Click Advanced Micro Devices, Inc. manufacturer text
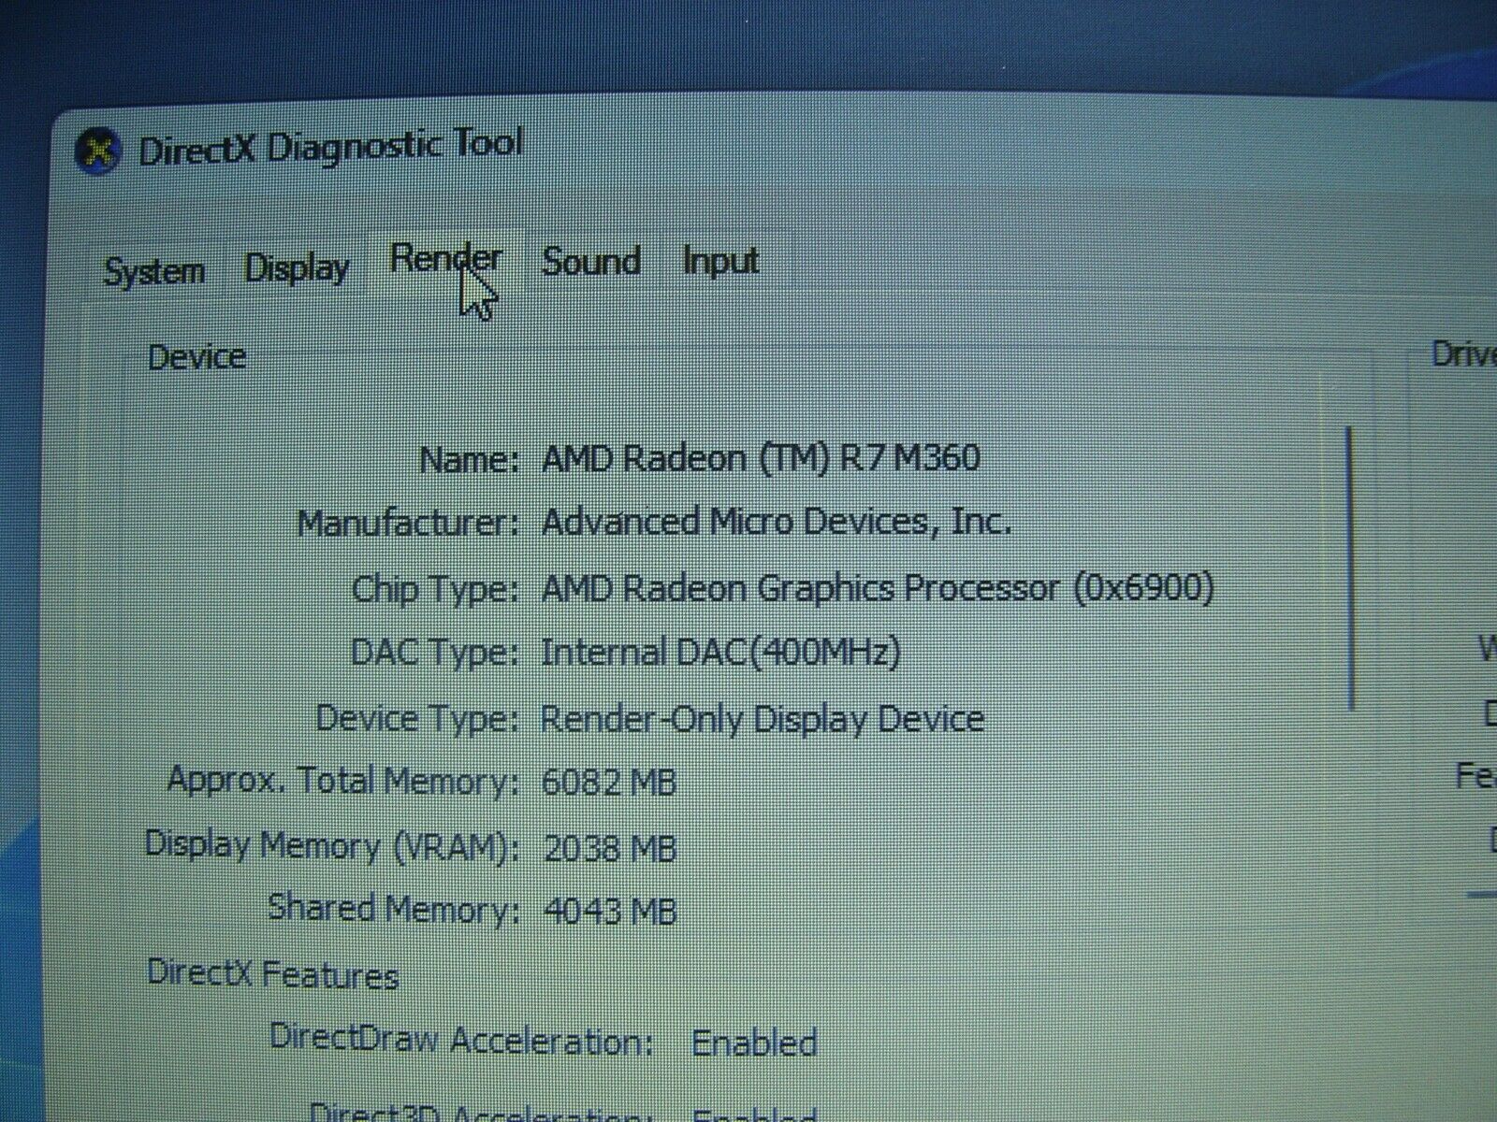This screenshot has height=1122, width=1497. pyautogui.click(x=777, y=521)
